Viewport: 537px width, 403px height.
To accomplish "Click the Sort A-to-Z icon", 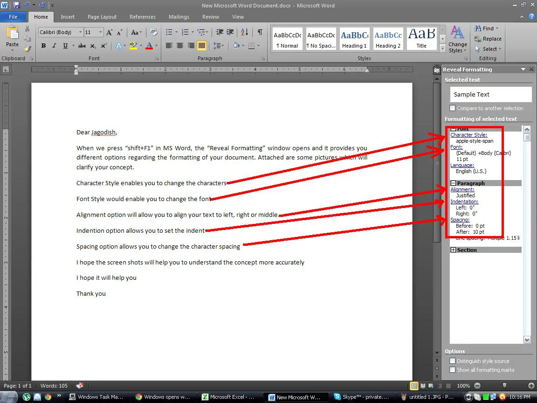I will coord(245,32).
